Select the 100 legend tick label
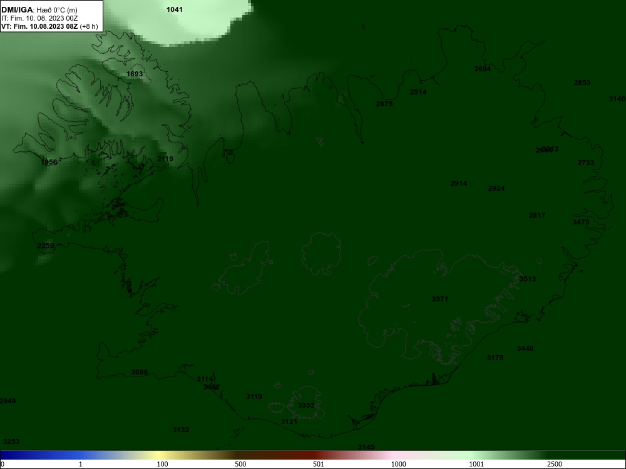The width and height of the screenshot is (626, 469). point(163,464)
